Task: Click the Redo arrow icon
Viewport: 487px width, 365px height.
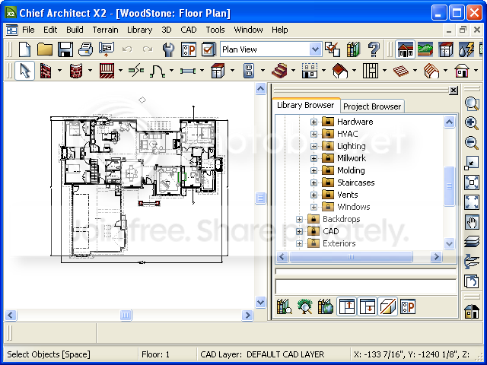Action: tap(148, 49)
